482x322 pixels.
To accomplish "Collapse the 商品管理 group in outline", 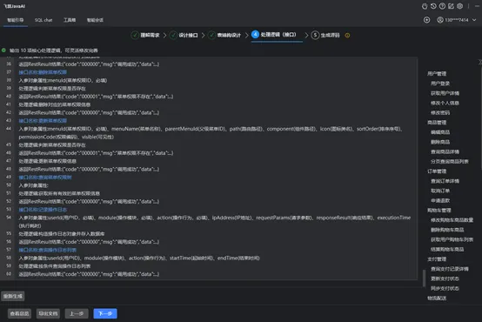I will coord(437,123).
